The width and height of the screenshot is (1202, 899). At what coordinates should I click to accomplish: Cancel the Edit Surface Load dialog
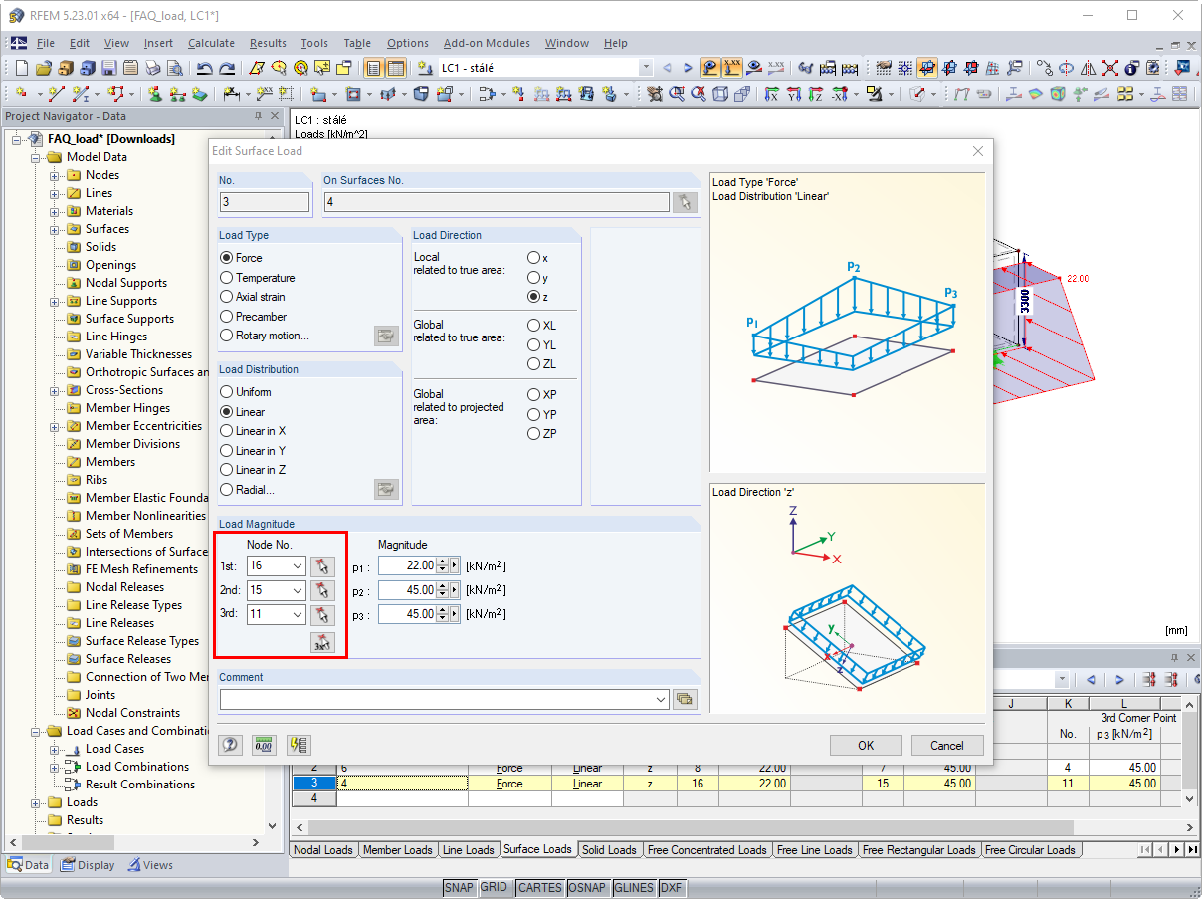945,744
